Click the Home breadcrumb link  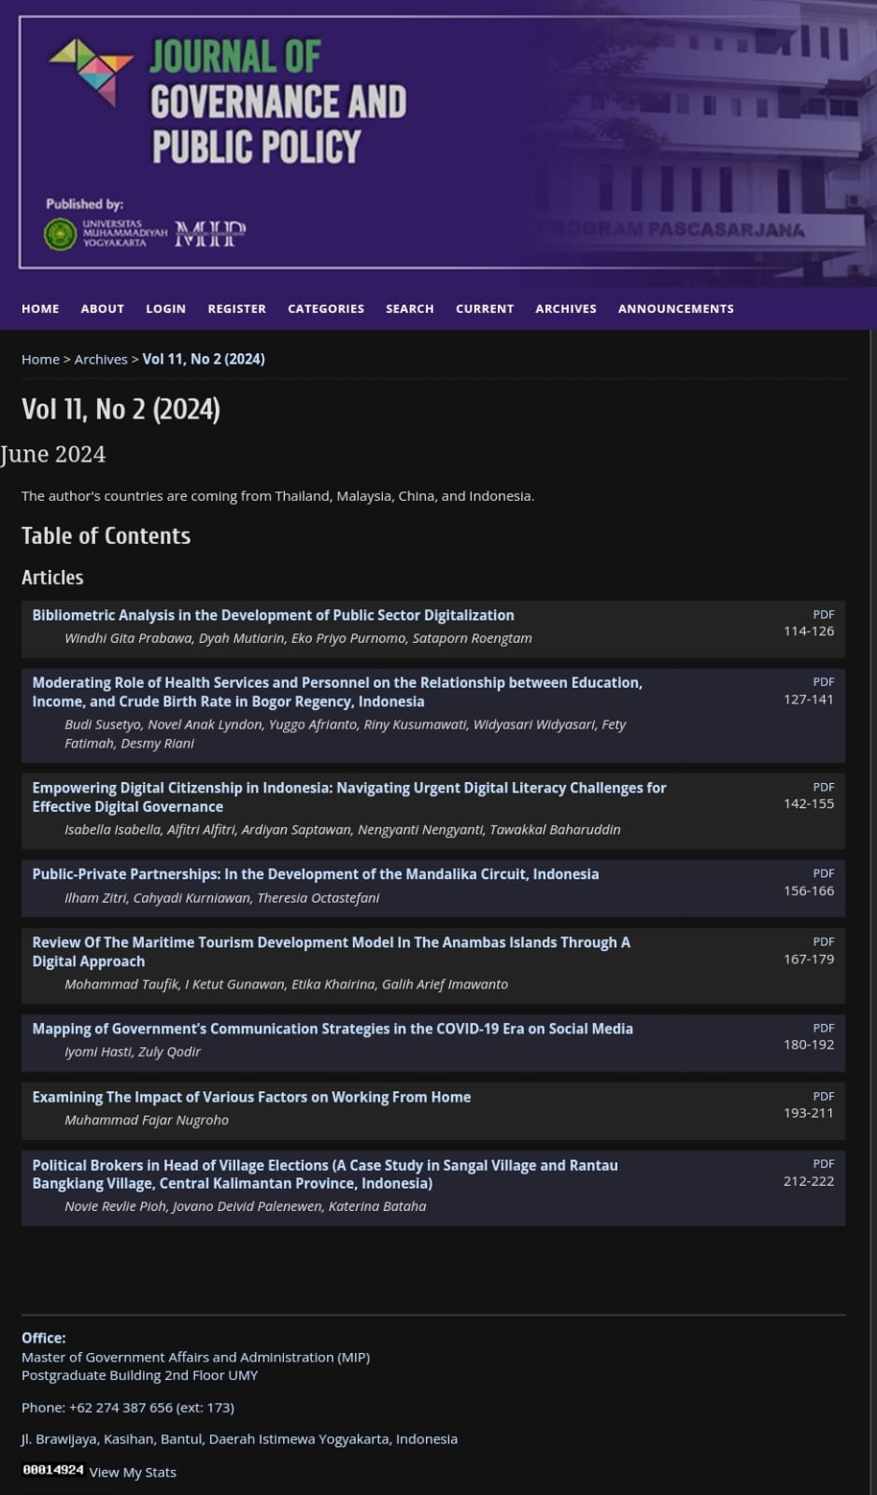(40, 359)
